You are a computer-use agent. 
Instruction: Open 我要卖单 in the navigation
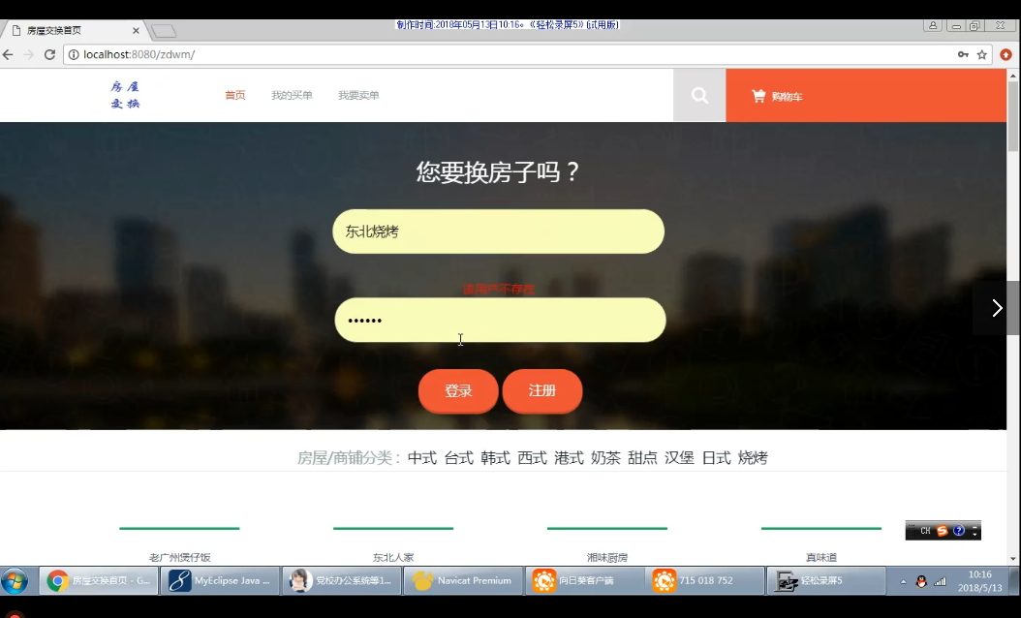[x=358, y=95]
